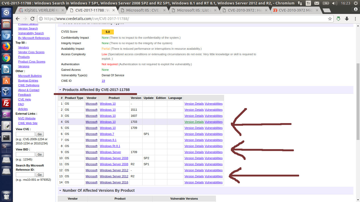360x202 pixels.
Task: Open Vulnerabilities for Windows Server 2016
Action: (x=213, y=182)
